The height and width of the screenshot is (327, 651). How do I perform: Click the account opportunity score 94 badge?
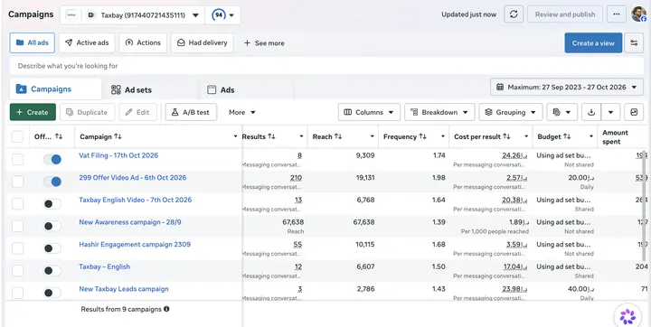pyautogui.click(x=219, y=15)
